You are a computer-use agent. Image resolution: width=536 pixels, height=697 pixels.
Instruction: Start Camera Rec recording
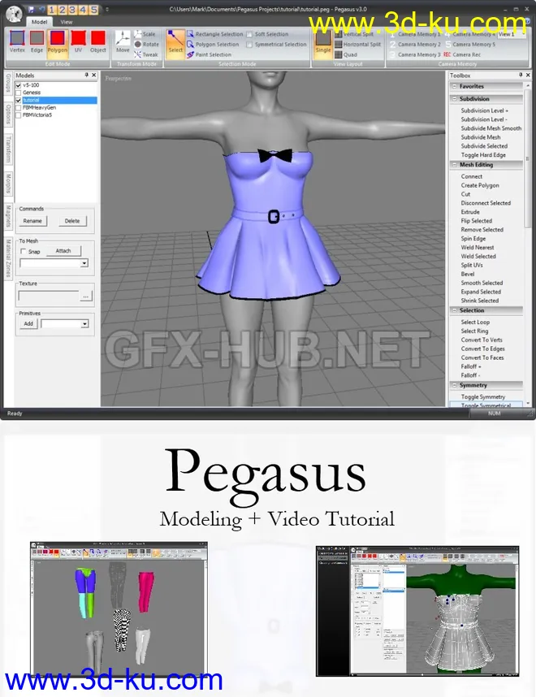point(462,54)
